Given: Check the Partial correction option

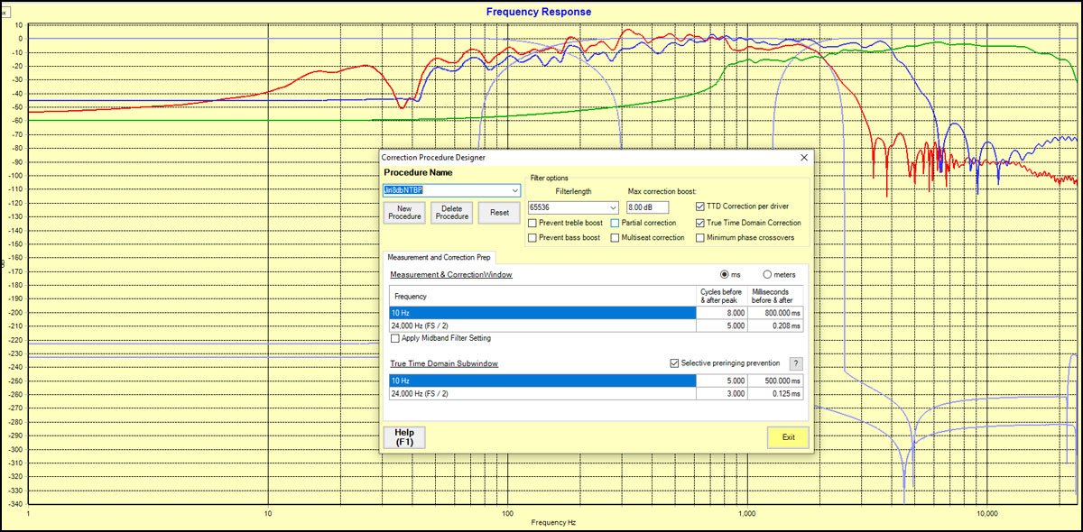Looking at the screenshot, I should [x=615, y=223].
